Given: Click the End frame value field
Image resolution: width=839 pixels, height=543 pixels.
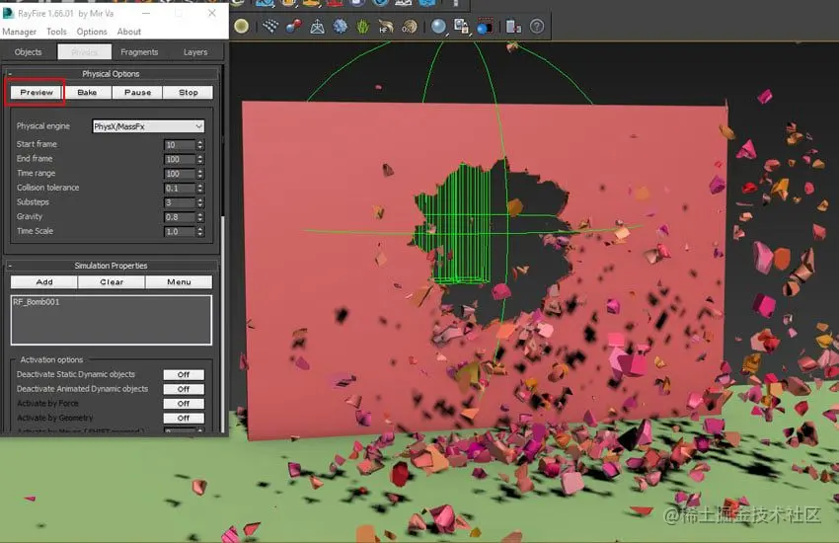Looking at the screenshot, I should click(x=180, y=159).
